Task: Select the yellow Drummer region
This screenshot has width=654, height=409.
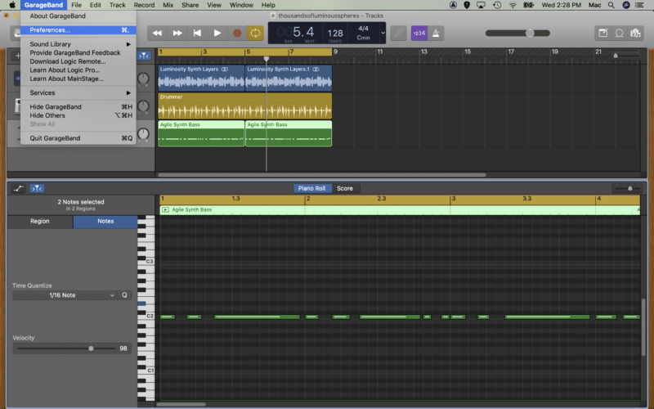Action: click(x=244, y=106)
